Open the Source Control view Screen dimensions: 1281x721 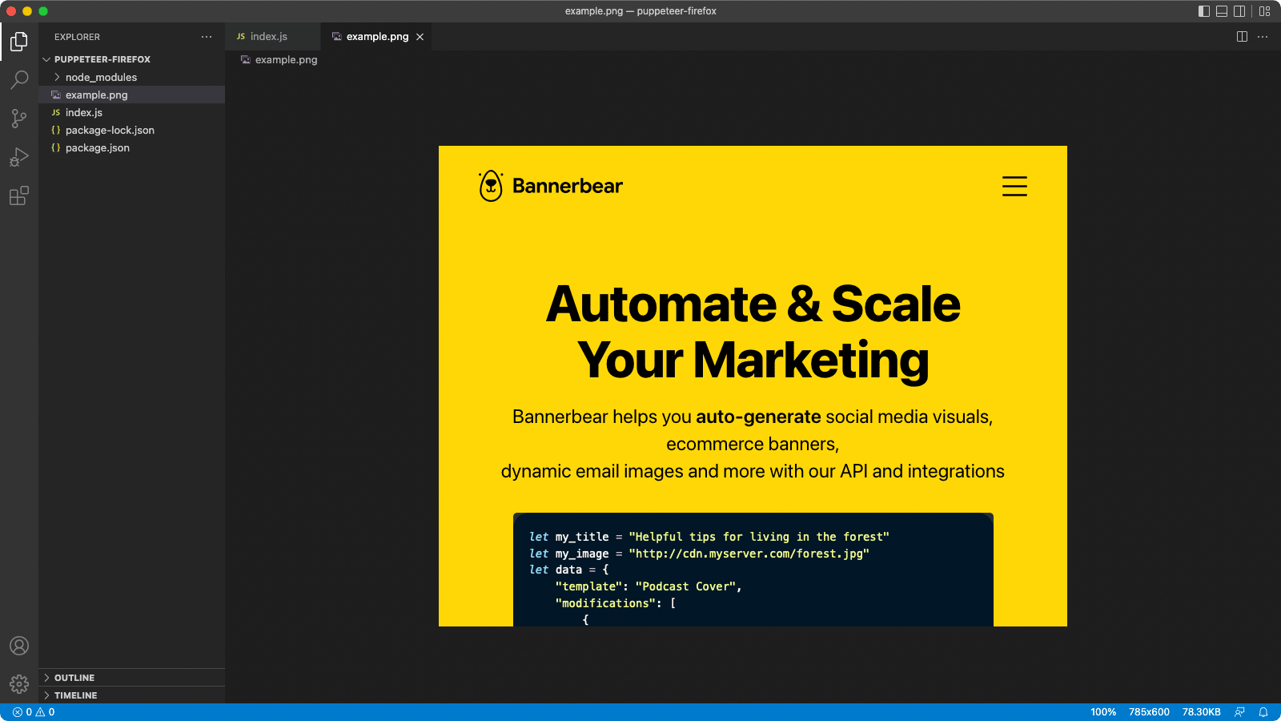click(x=19, y=119)
